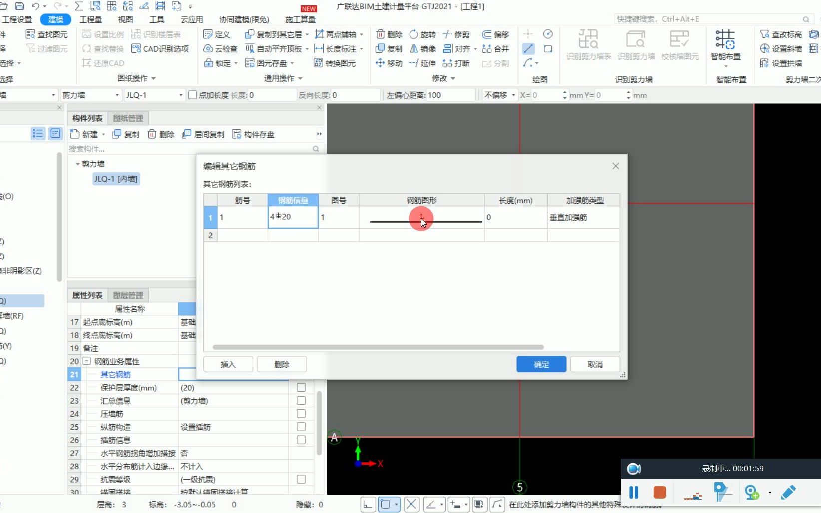Check the box for 保护层厚度 row
This screenshot has width=821, height=513.
(x=301, y=387)
